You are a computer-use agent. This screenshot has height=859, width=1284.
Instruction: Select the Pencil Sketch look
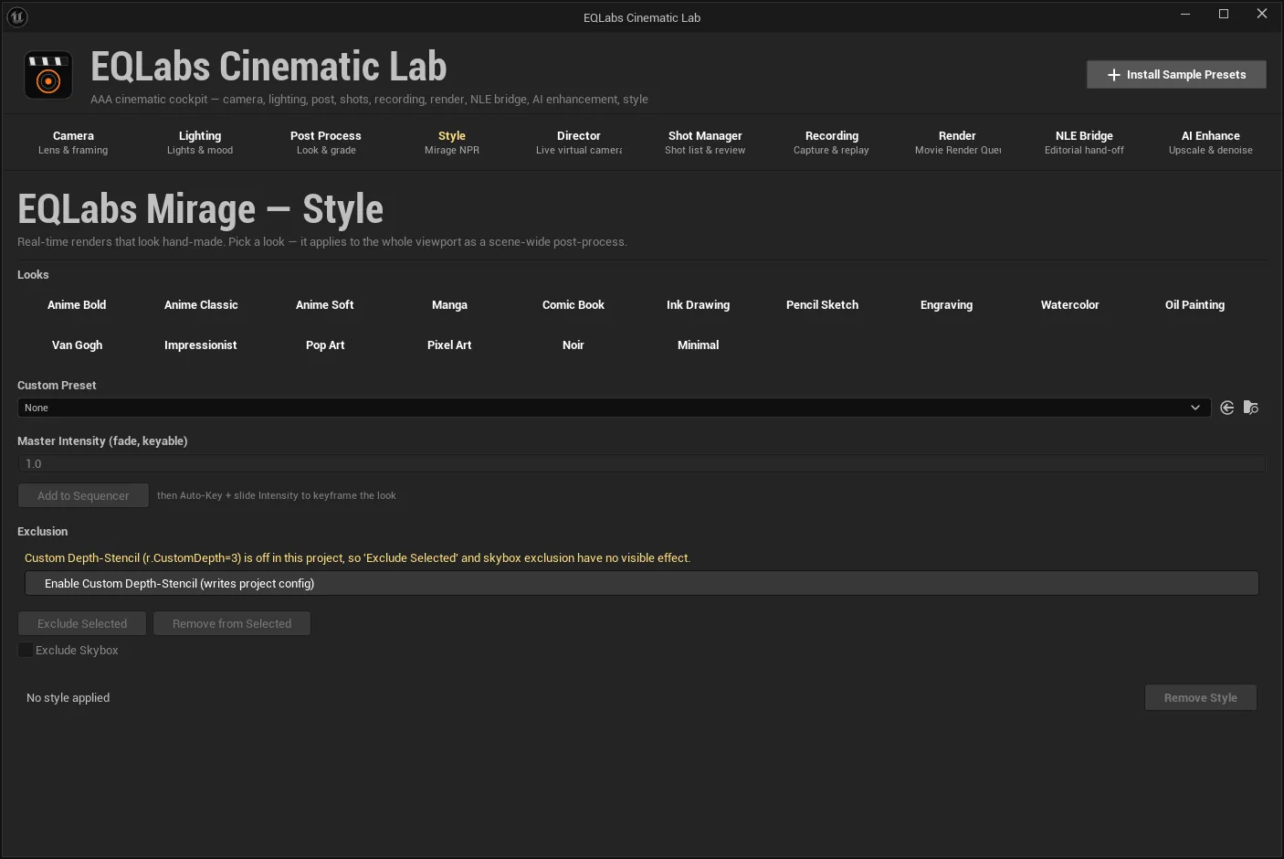[x=823, y=305]
